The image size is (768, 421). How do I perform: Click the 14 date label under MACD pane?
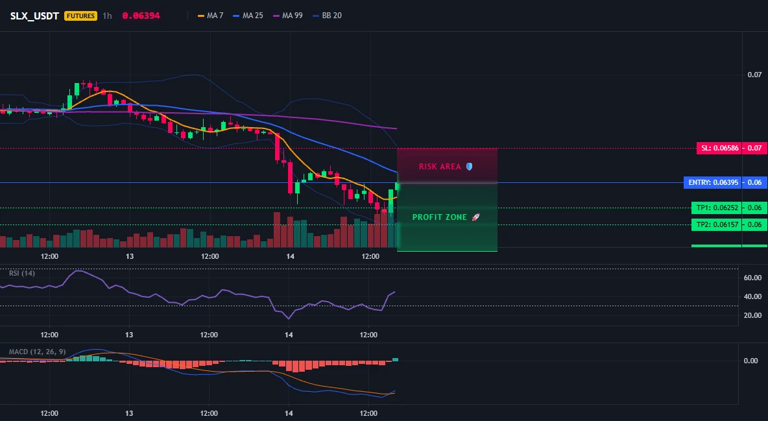click(x=289, y=413)
